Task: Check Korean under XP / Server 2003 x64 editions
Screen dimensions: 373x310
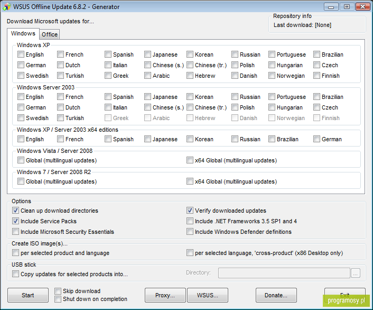Action: point(190,139)
